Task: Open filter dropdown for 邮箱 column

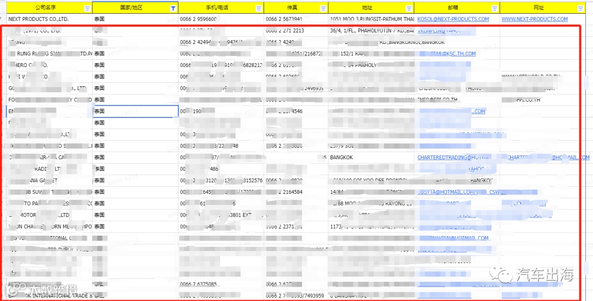Action: click(x=495, y=8)
